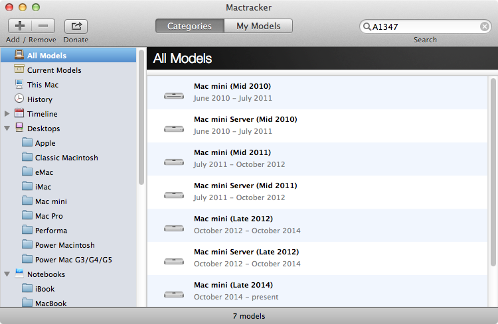Screen dimensions: 498x324
Task: Click the Mac mini Server (Mid 2010) thumbnail
Action: (x=174, y=129)
